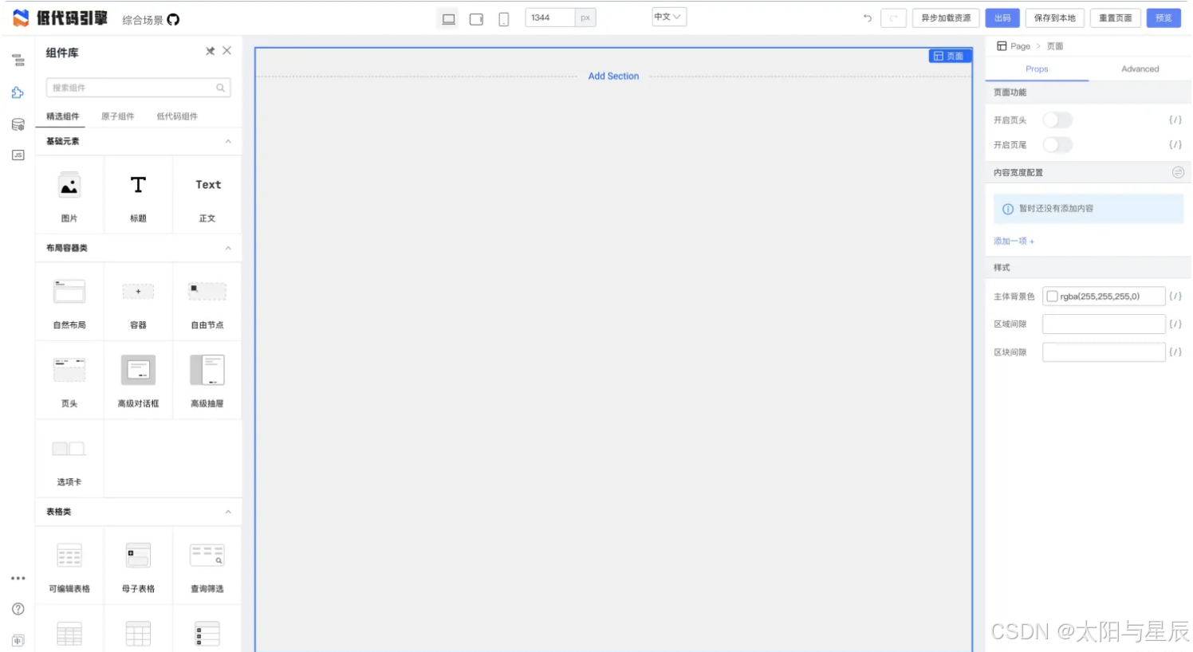Collapse the 布局容器类 section

[x=228, y=248]
